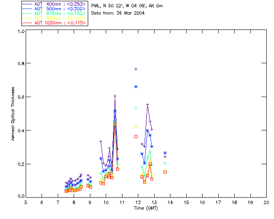Click the isolated purple plus marker near 0.77
Viewport: 274px width, 219px height.
(136, 69)
